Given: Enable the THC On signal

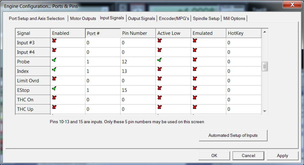Looking at the screenshot, I should [x=54, y=97].
